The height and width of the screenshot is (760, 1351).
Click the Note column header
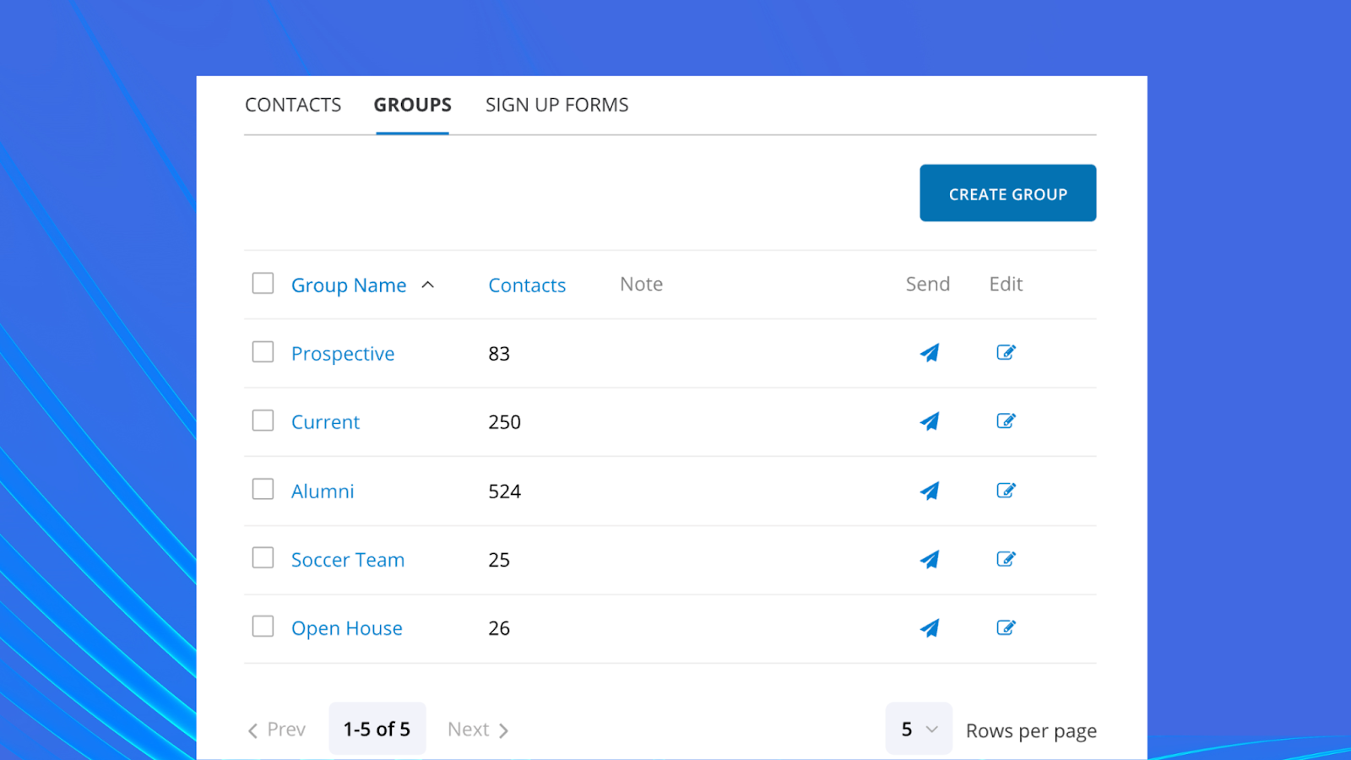[642, 285]
